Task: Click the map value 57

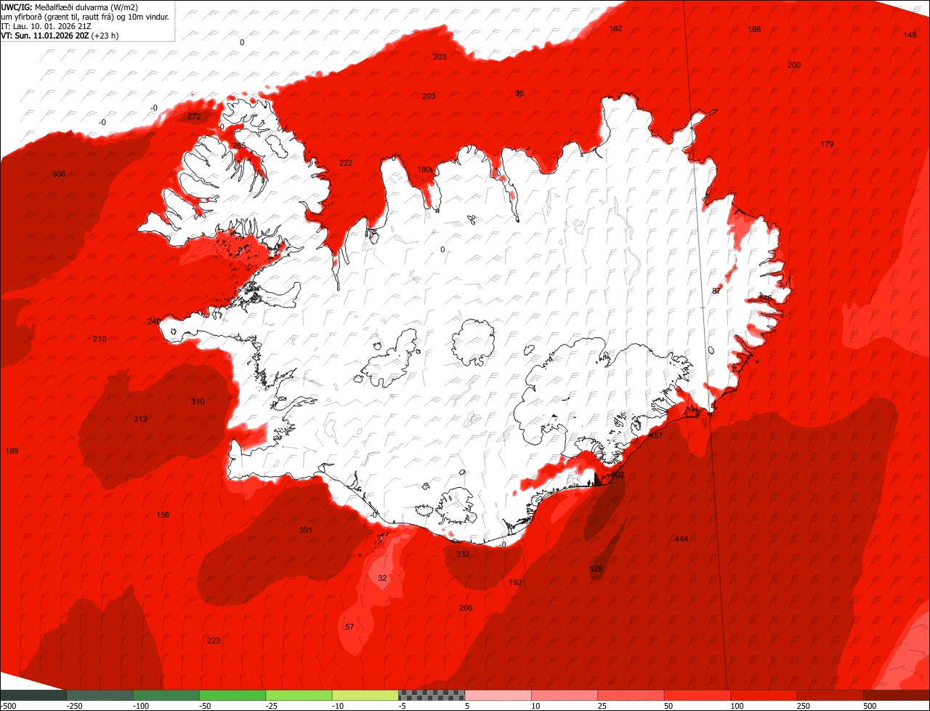Action: 349,627
